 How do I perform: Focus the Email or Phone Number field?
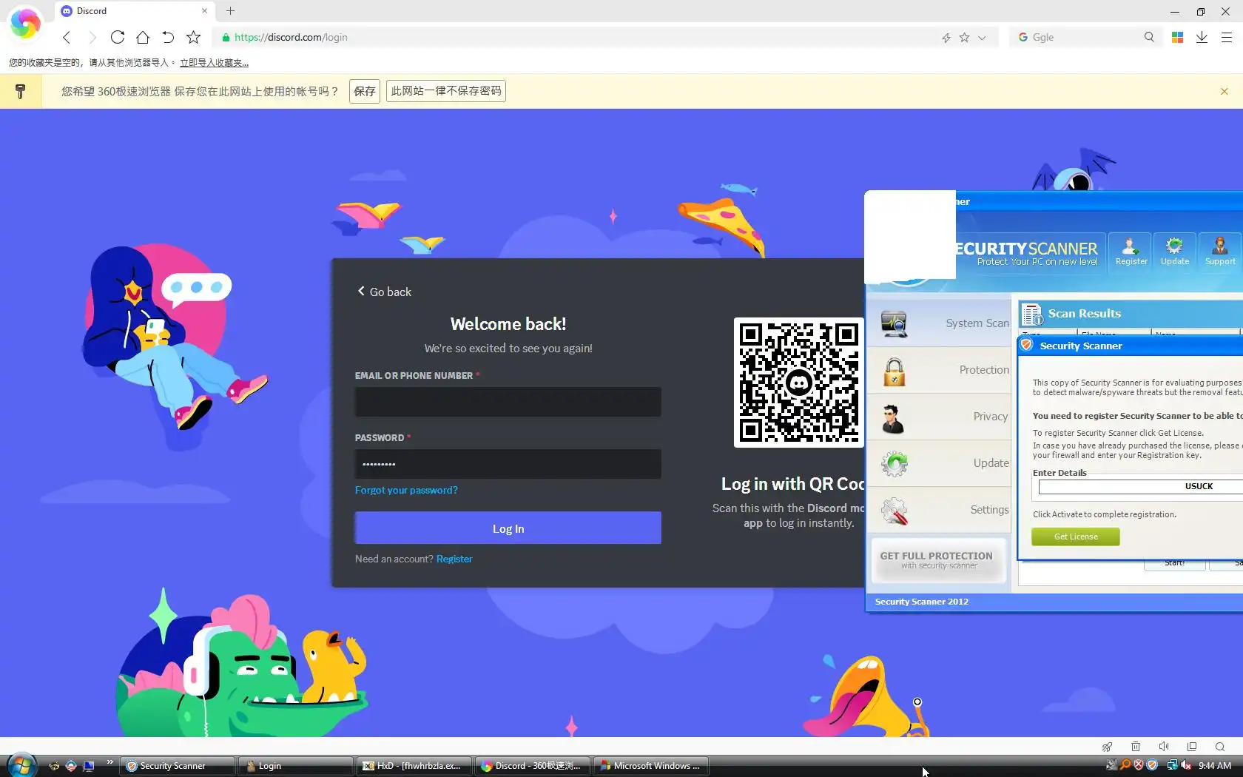tap(508, 402)
